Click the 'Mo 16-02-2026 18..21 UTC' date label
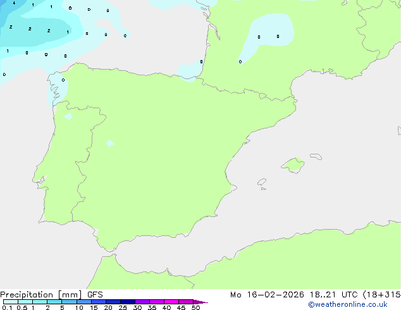Image resolution: width=401 pixels, height=310 pixels. [x=293, y=295]
